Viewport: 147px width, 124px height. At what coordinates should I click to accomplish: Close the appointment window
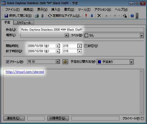(143, 3)
